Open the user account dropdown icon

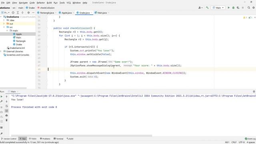click(200, 8)
